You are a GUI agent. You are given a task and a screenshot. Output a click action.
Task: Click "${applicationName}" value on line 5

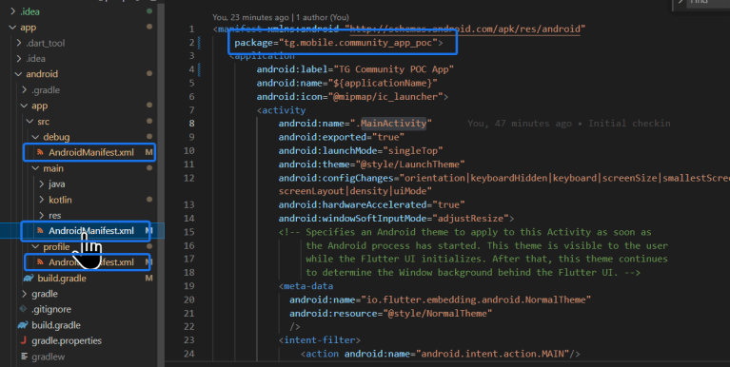coord(383,83)
